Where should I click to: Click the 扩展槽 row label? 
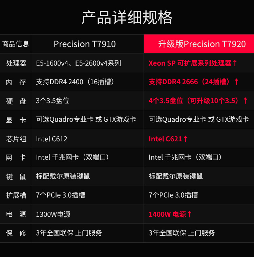point(16,195)
